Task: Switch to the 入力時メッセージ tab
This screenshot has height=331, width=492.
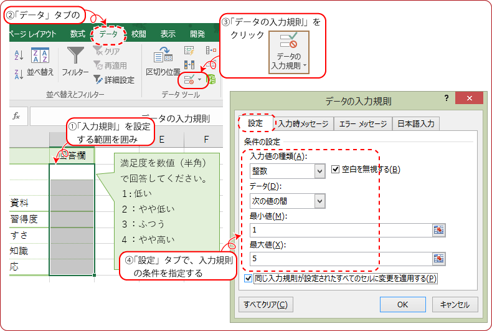Action: pos(303,123)
